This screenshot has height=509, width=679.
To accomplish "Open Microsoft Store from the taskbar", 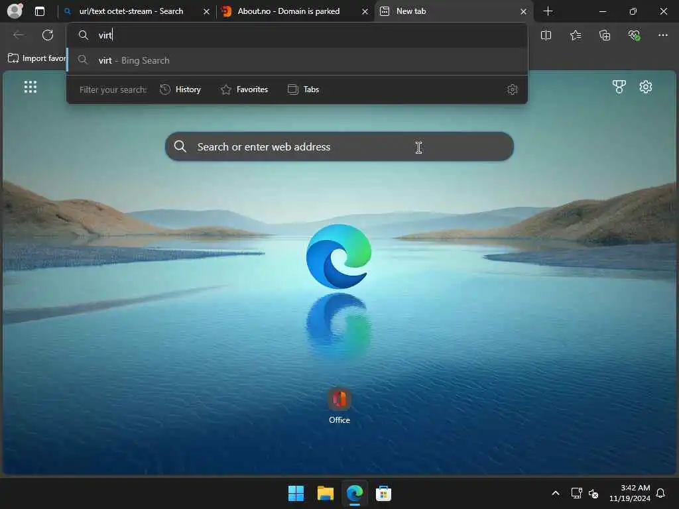I will [384, 493].
